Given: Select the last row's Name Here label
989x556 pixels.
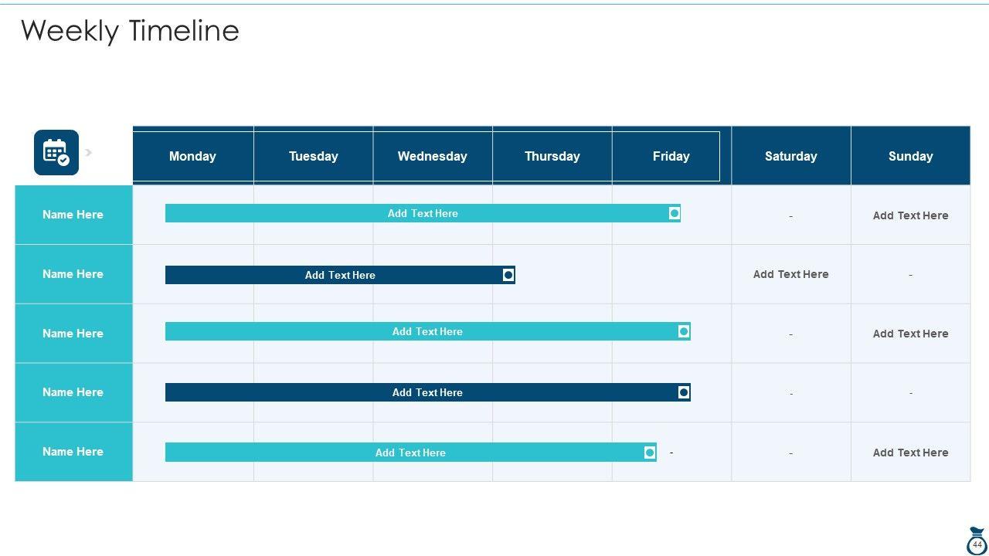Looking at the screenshot, I should tap(73, 452).
